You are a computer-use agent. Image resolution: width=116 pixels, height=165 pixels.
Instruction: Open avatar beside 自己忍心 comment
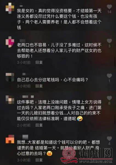(10, 77)
